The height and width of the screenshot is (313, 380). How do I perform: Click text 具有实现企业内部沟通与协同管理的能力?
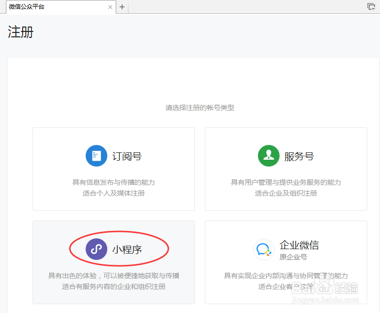coord(286,276)
